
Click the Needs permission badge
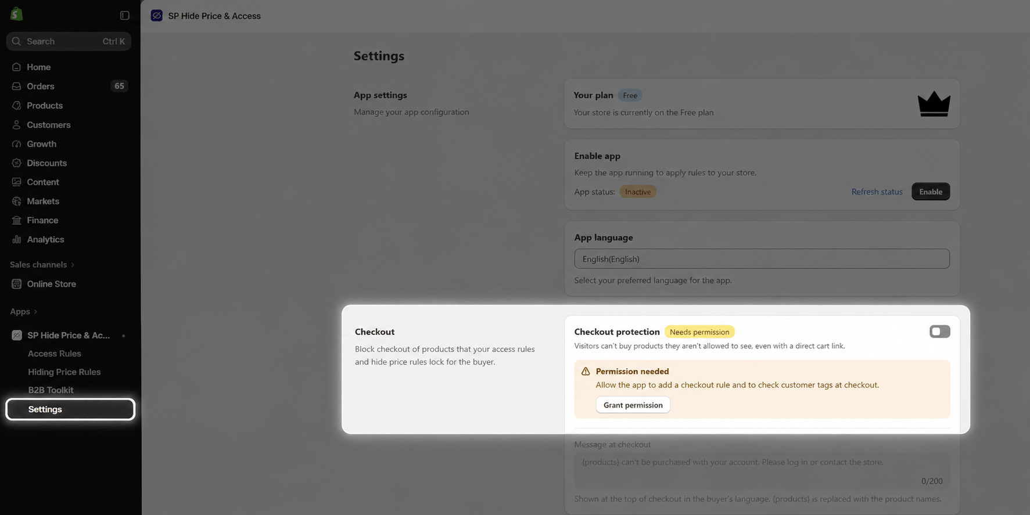tap(699, 332)
